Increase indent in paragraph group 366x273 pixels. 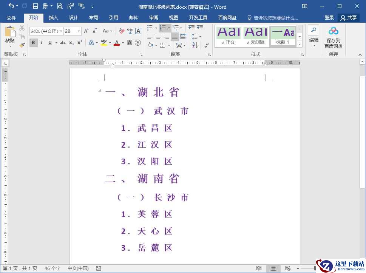click(x=200, y=28)
